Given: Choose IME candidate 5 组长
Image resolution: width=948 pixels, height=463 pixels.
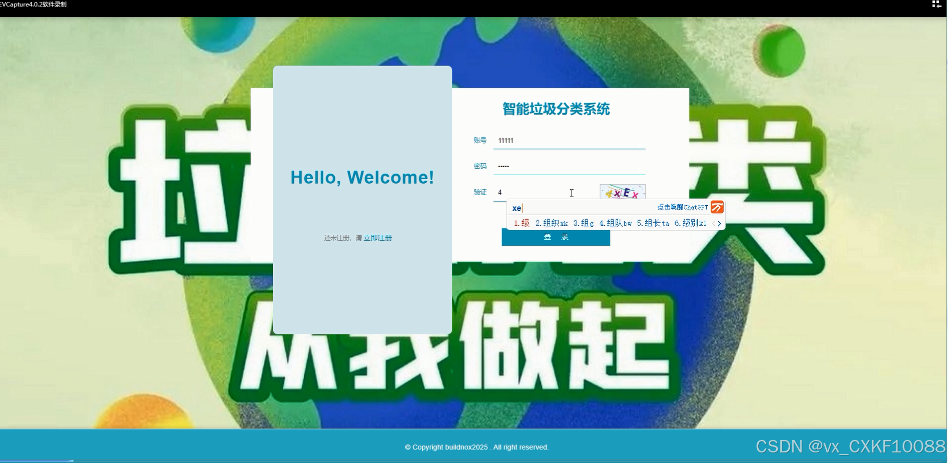Looking at the screenshot, I should tap(653, 223).
